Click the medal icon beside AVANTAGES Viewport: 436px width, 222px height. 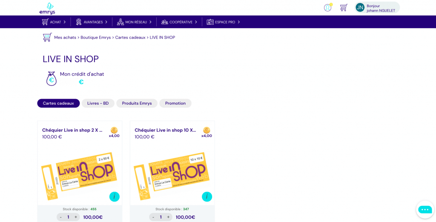tap(79, 22)
